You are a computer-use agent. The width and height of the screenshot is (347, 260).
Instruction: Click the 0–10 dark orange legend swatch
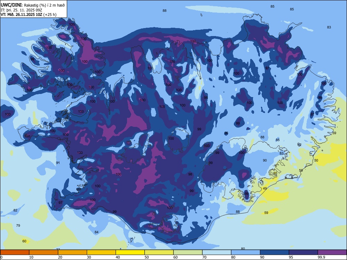point(15,252)
